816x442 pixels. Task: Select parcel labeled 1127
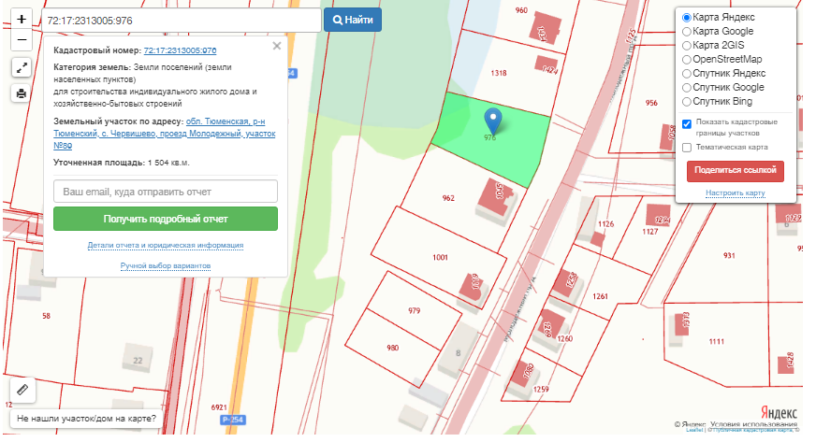pyautogui.click(x=650, y=232)
